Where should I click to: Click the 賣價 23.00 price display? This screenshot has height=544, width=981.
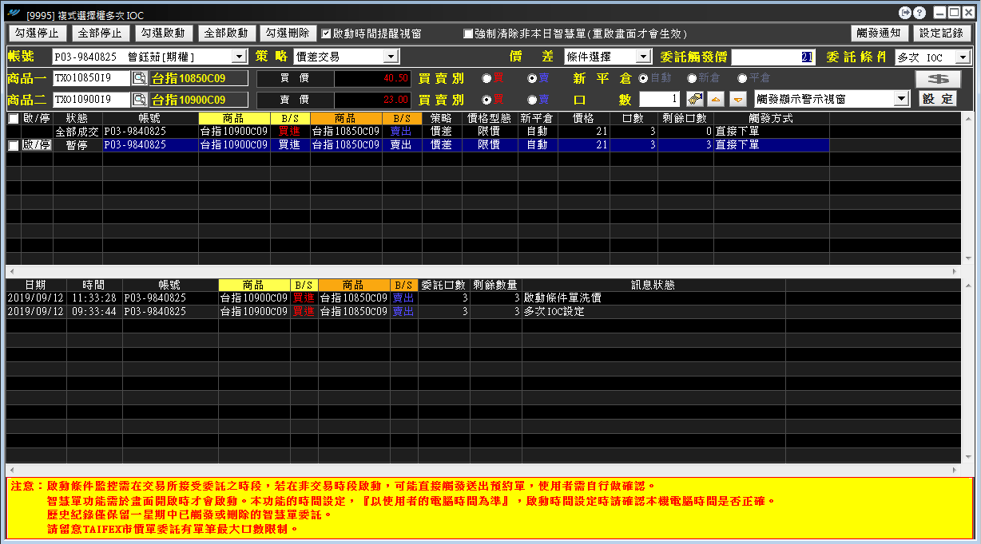(372, 100)
